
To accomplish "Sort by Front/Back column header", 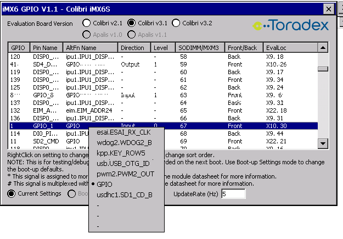I will tap(244, 48).
